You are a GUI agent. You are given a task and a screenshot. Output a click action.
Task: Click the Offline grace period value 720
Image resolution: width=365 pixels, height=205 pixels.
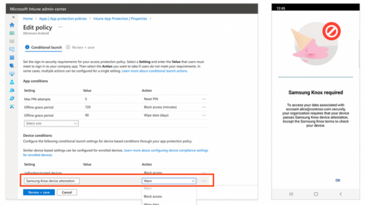click(x=88, y=107)
